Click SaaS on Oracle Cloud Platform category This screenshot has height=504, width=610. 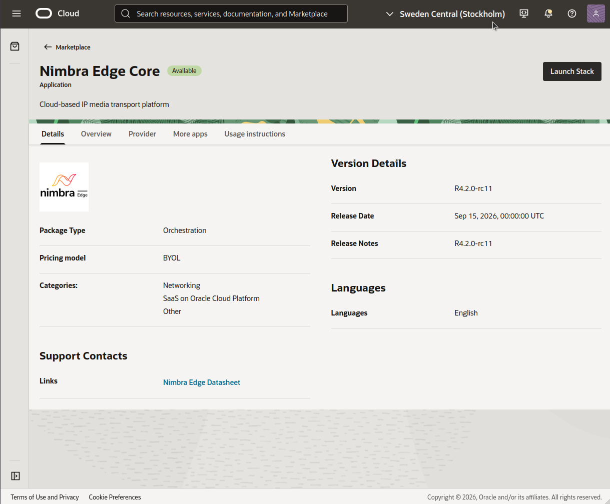(x=211, y=298)
